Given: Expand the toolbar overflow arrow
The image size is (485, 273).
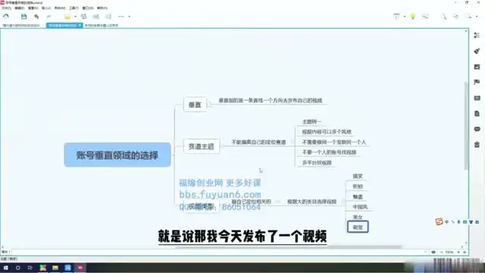Looking at the screenshot, I should point(129,17).
